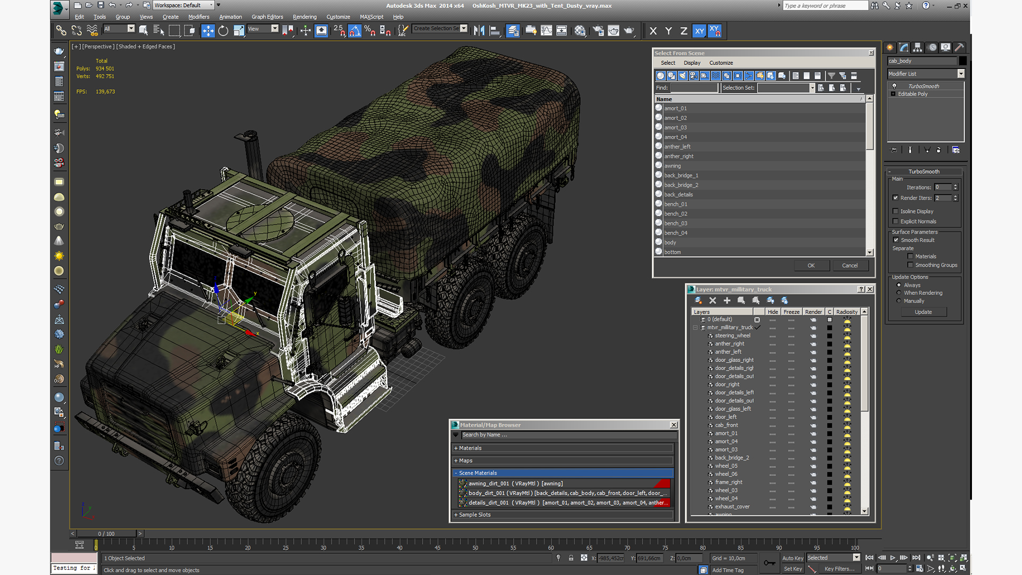Open Key Filters dialog
This screenshot has height=575, width=1022.
pyautogui.click(x=839, y=569)
